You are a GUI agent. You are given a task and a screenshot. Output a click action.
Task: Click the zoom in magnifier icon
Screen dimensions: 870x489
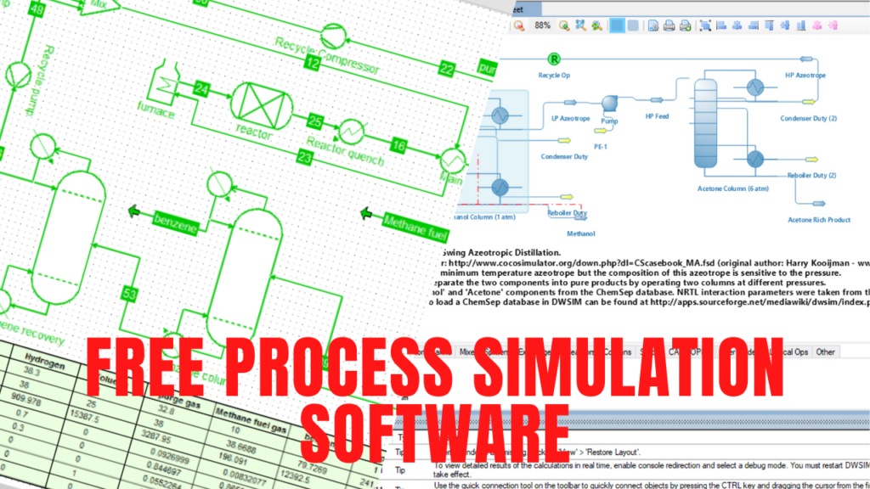pyautogui.click(x=564, y=25)
